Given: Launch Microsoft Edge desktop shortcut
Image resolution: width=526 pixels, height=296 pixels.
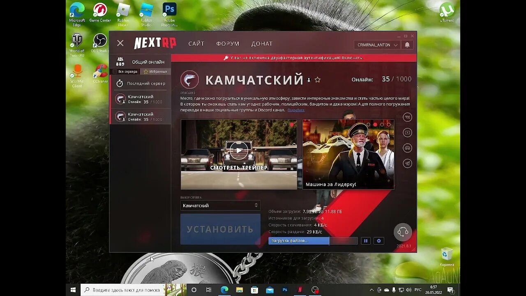Looking at the screenshot, I should coord(77,15).
